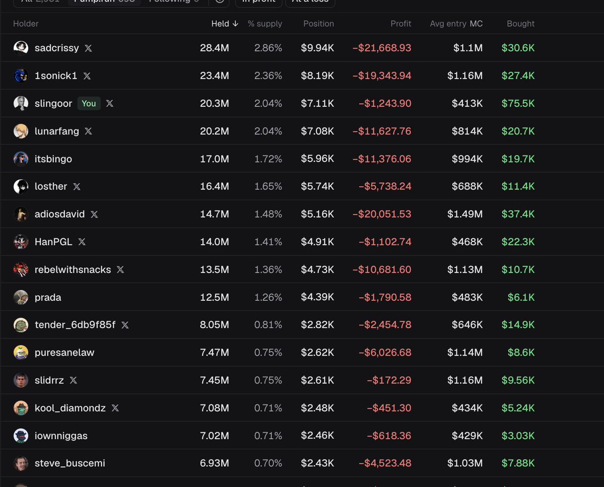
Task: Click itsbingo's position value $5.96K
Action: coord(317,159)
